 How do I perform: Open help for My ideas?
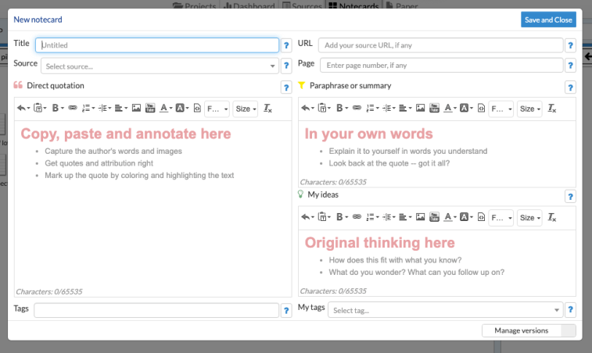pyautogui.click(x=570, y=197)
